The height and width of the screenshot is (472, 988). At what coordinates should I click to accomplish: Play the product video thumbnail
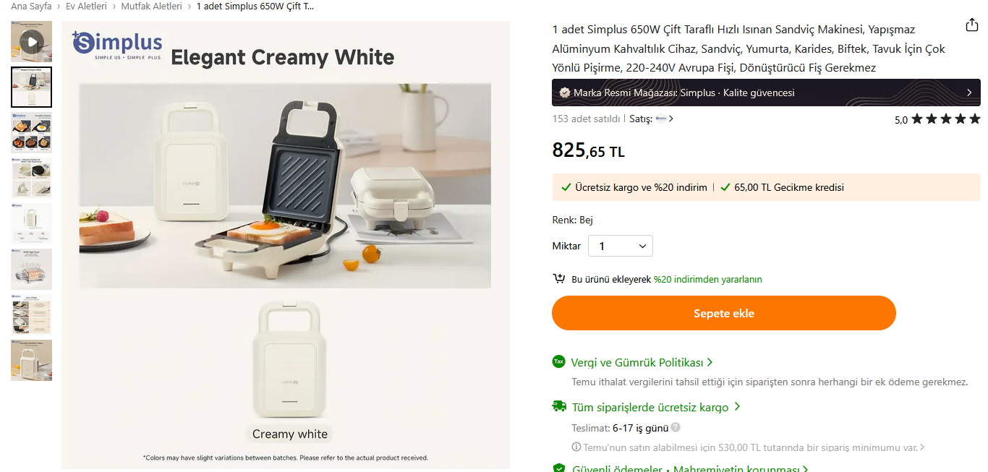point(31,41)
